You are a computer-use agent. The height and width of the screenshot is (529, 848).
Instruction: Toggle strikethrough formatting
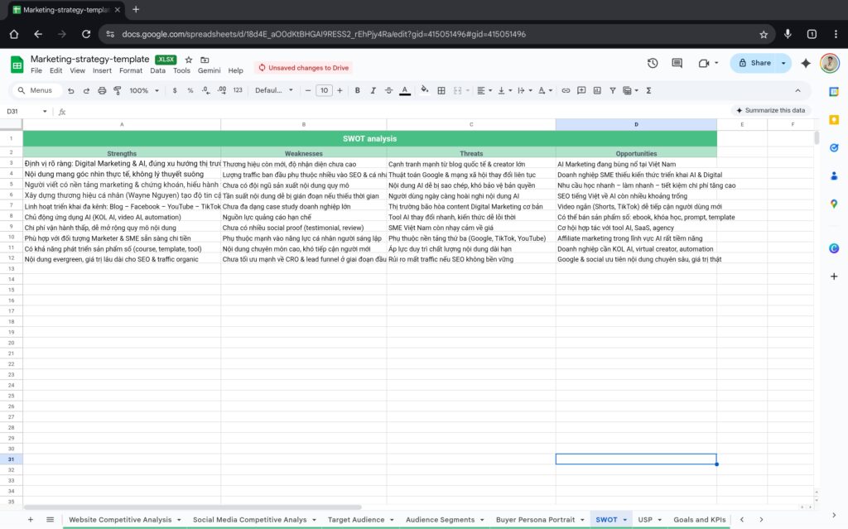click(388, 90)
